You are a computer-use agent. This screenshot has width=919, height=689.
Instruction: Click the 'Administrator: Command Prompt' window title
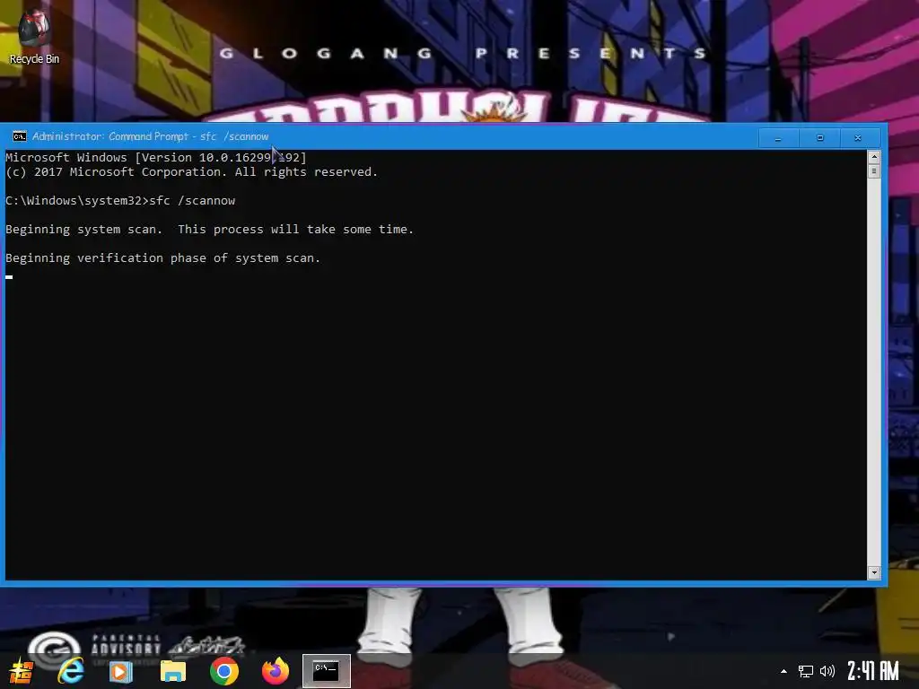click(150, 136)
